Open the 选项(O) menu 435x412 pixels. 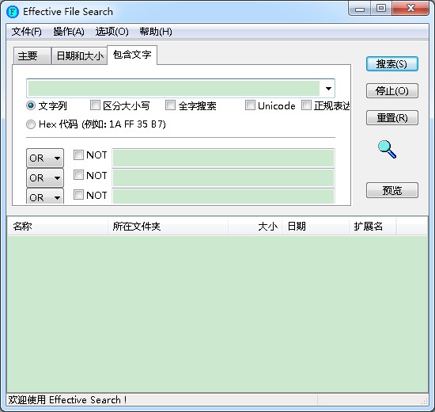[x=112, y=32]
